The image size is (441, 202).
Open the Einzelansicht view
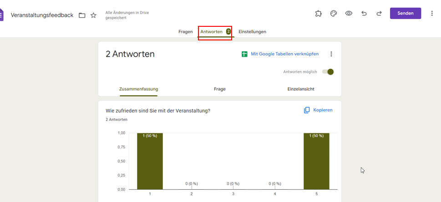click(301, 89)
